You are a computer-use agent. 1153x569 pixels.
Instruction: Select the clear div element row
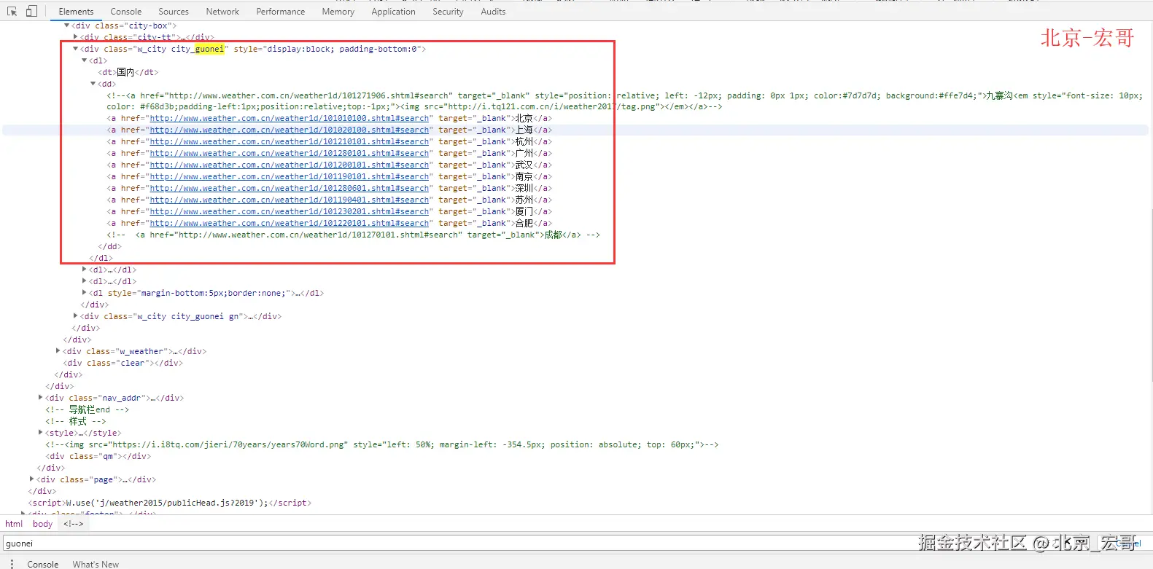pos(123,363)
